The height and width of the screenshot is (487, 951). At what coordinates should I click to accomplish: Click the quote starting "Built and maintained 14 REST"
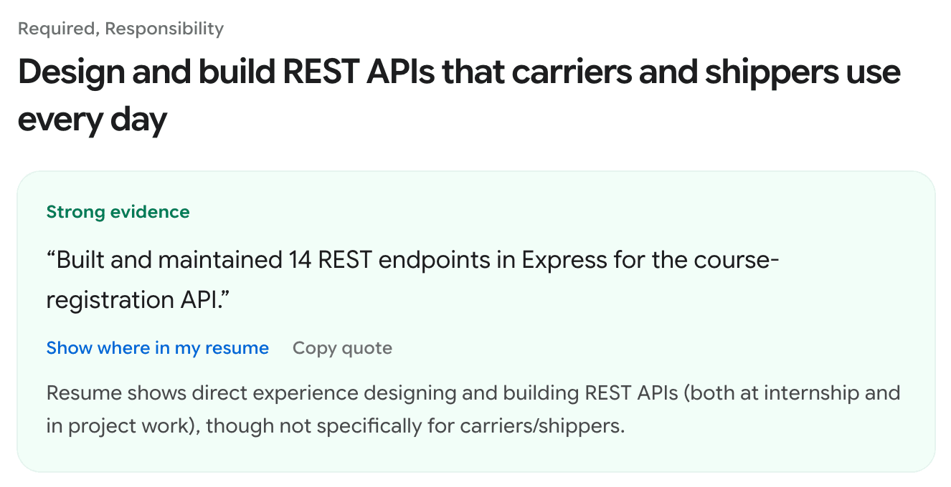coord(412,279)
